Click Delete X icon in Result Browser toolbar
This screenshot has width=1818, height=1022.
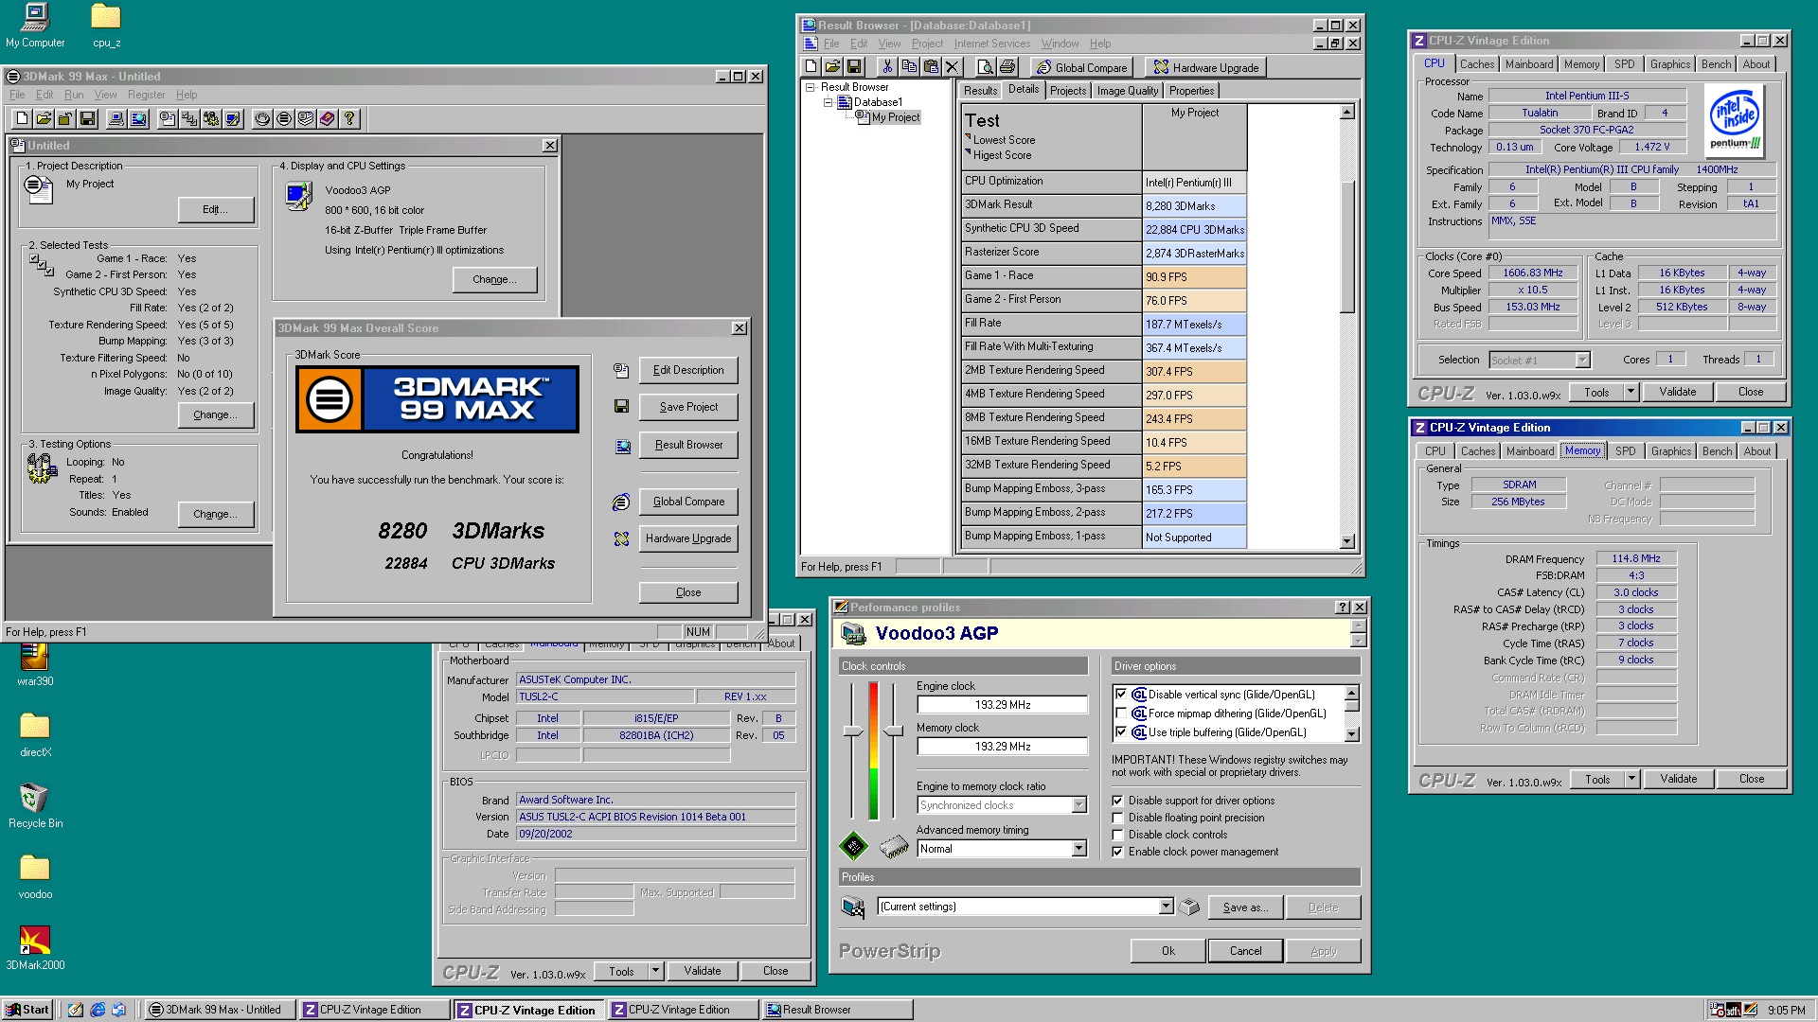coord(953,67)
